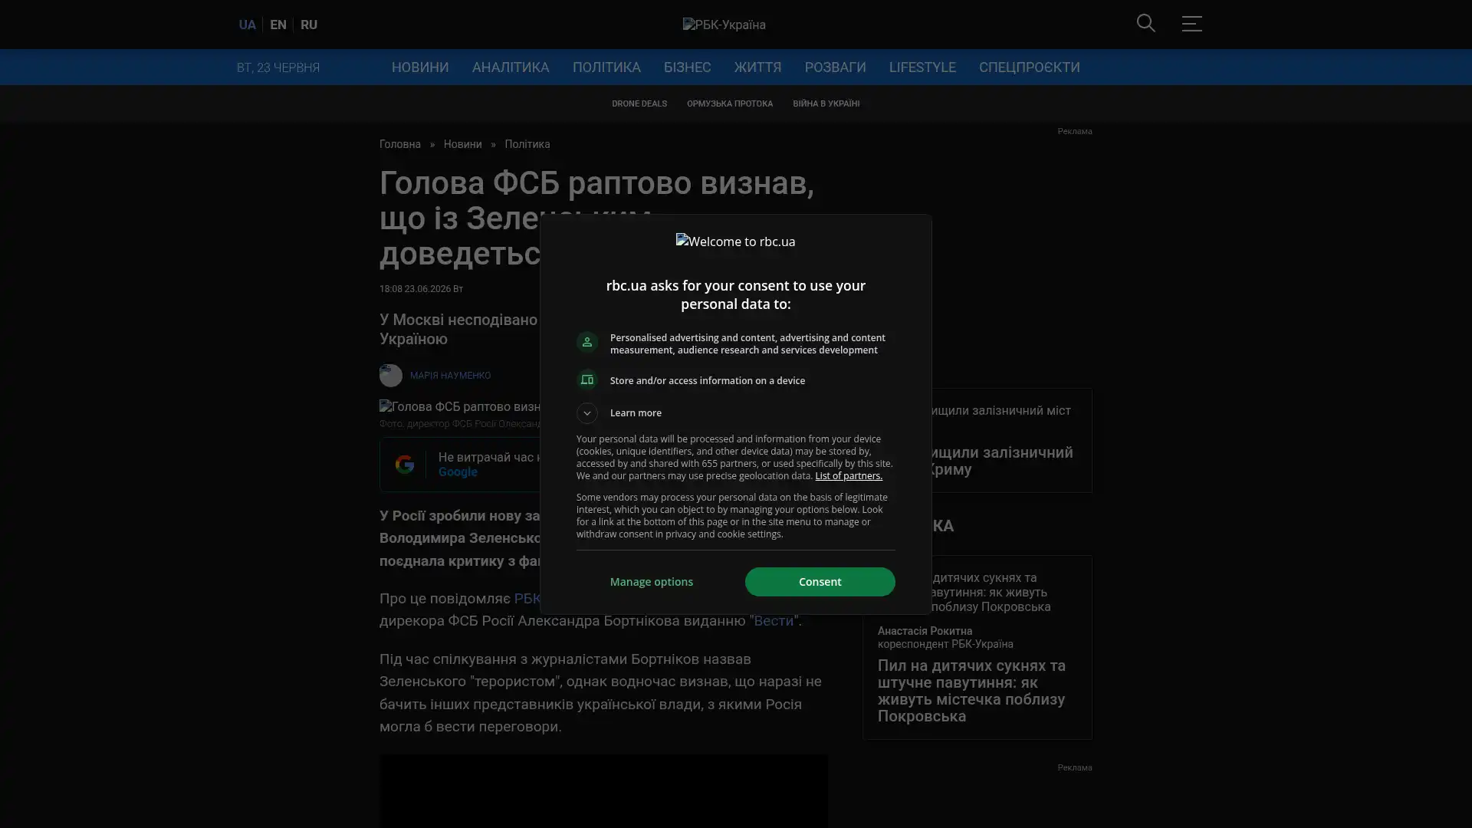Open the БІЗНЕС section

tap(687, 67)
